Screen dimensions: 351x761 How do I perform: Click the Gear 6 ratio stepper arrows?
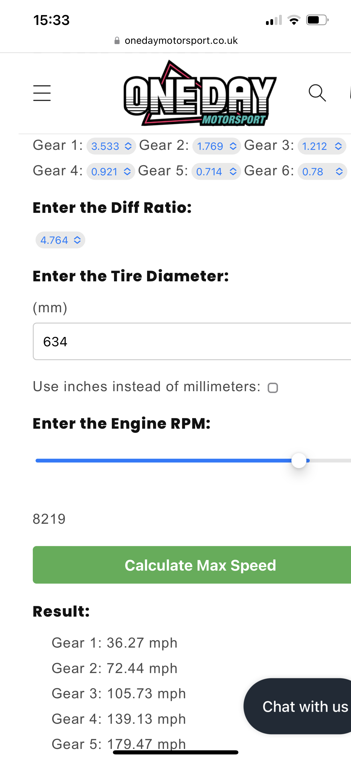[339, 172]
